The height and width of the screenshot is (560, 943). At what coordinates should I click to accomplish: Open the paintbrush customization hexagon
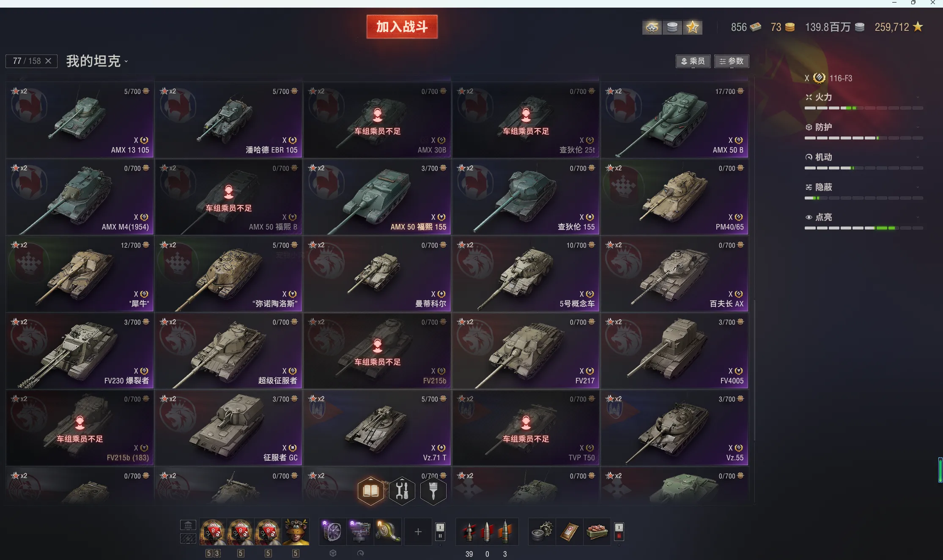(433, 491)
